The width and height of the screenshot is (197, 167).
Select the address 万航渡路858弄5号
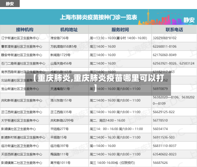[63, 46]
